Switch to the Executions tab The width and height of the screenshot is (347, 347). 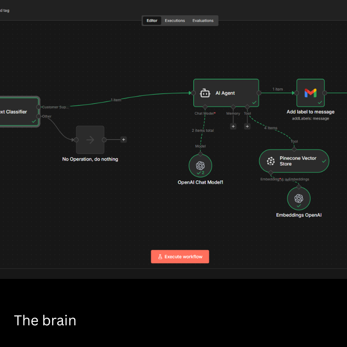[x=175, y=21]
